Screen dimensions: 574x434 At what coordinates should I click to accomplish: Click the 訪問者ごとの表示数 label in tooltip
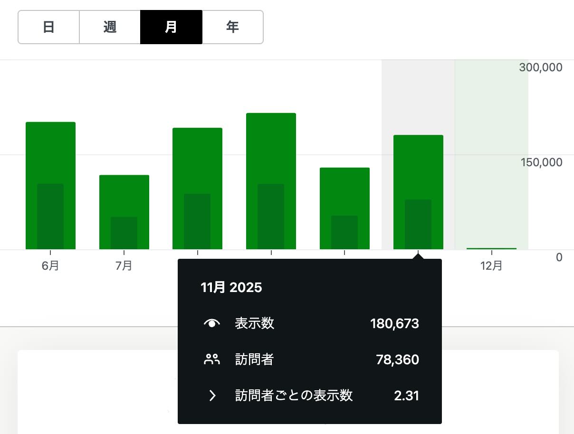(294, 396)
